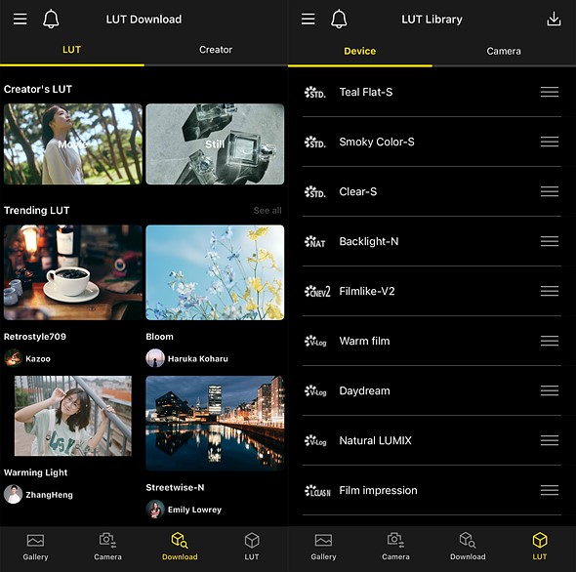Tap STD. icon beside Teal Flat-S
Image resolution: width=576 pixels, height=572 pixels.
[314, 92]
